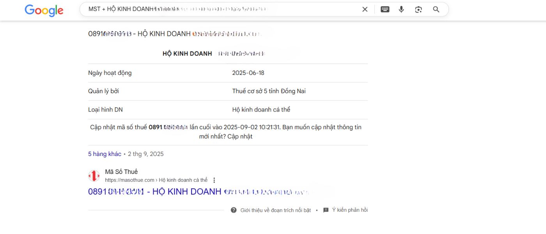
Task: Select the 'Ngày hoạt động' row label
Action: tap(110, 73)
